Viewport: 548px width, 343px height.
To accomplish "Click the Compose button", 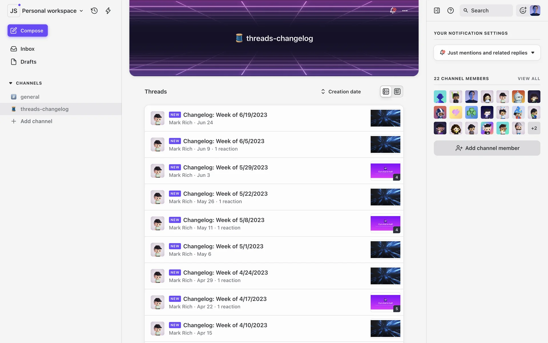I will 28,31.
